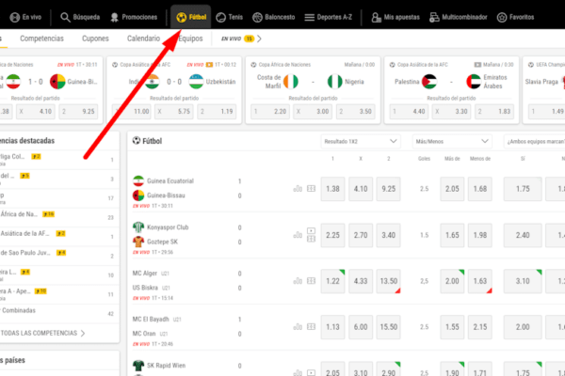Select draw odds 6.00 MC El Bayadh match
The image size is (565, 376).
361,327
